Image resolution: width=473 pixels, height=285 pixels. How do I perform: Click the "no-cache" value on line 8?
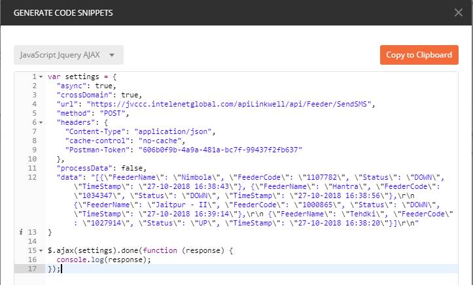pyautogui.click(x=160, y=141)
